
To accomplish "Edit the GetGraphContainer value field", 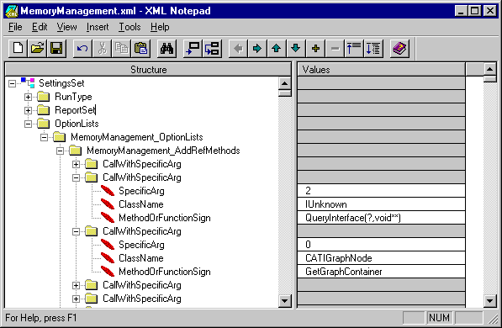I will pos(381,272).
